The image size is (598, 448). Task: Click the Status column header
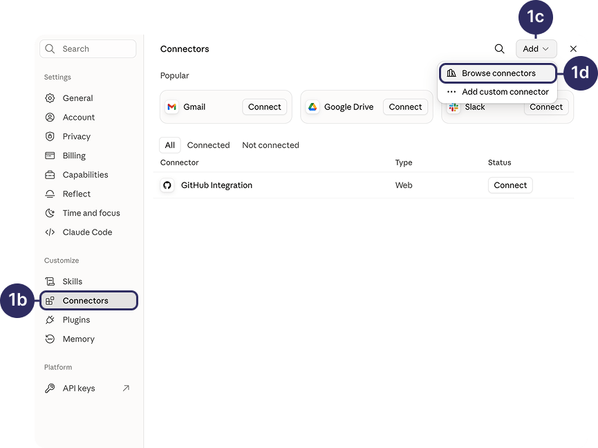499,162
